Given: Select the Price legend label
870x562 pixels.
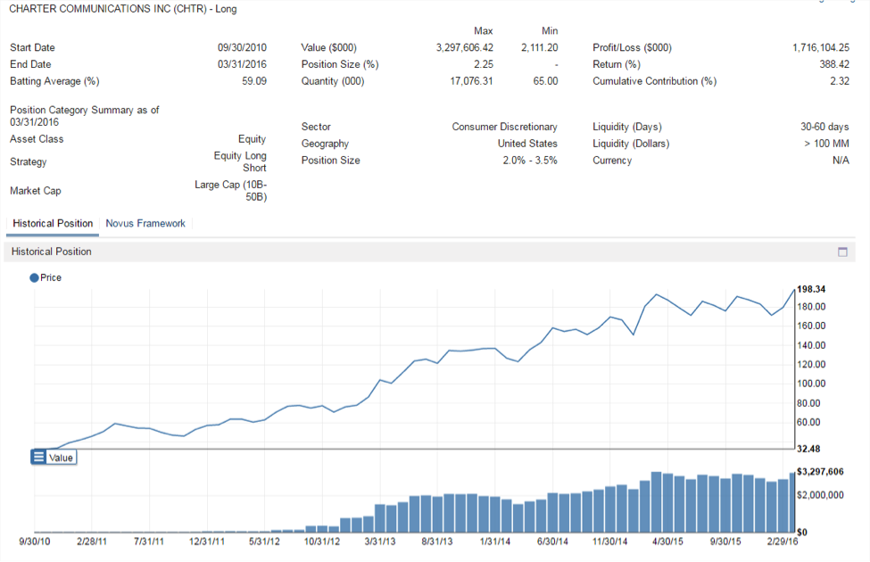Looking at the screenshot, I should click(x=51, y=278).
